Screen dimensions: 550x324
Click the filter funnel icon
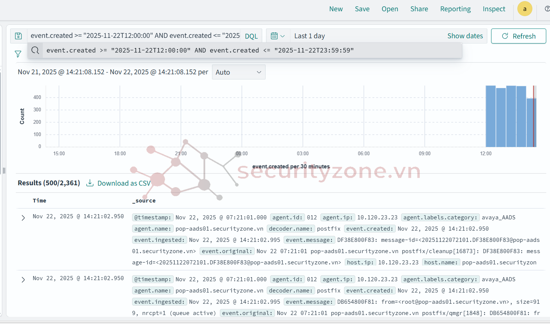coord(18,54)
